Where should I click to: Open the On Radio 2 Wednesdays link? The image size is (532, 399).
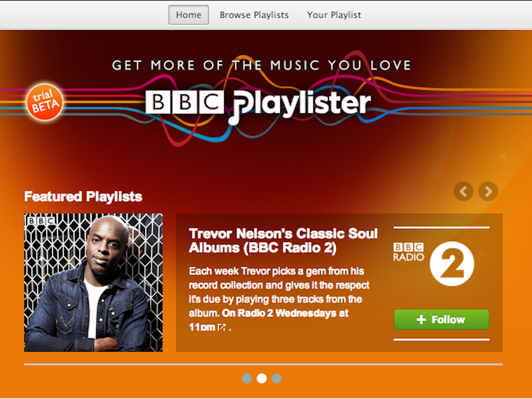click(x=269, y=320)
